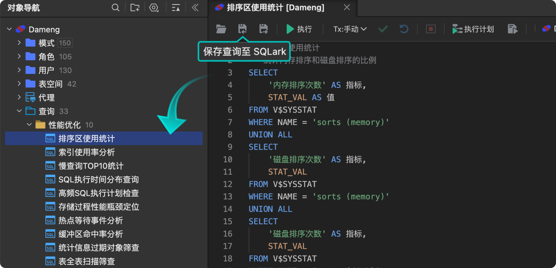Select the 查询 folder item
The height and width of the screenshot is (268, 556).
(47, 111)
